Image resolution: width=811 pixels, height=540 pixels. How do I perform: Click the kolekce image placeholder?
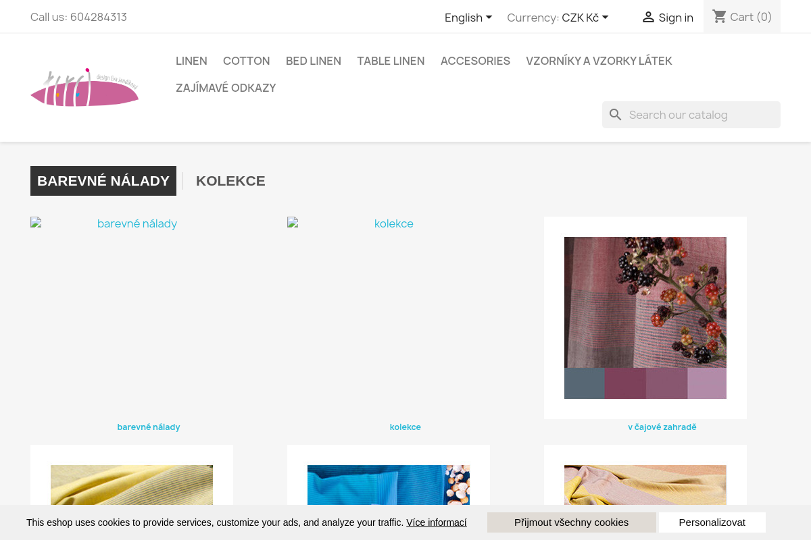pyautogui.click(x=389, y=318)
